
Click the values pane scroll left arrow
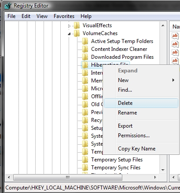click(173, 178)
